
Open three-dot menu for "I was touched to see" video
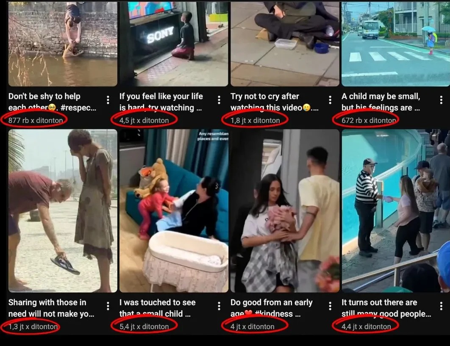click(219, 306)
